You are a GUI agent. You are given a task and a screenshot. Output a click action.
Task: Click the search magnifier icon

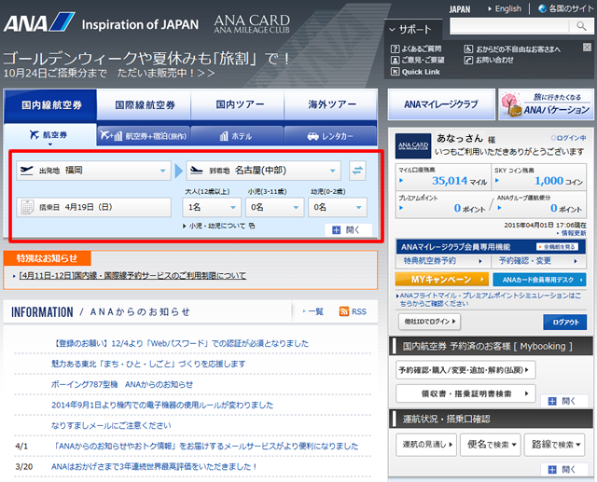(x=581, y=26)
